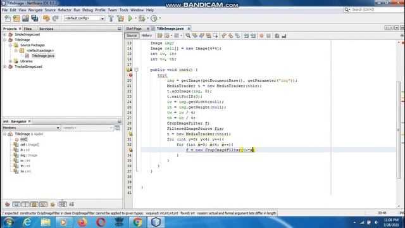Click the Find Selection magnifier icon in editor toolbar
Image resolution: width=405 pixels, height=228 pixels.
188,35
